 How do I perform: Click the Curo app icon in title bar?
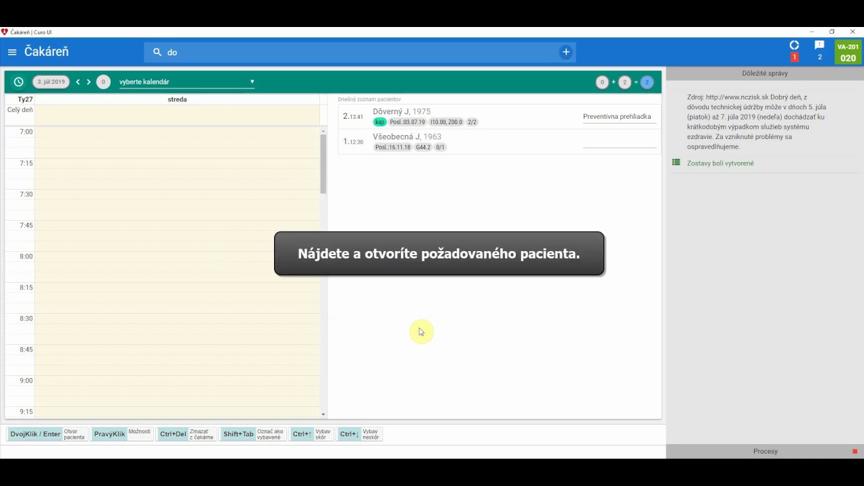pyautogui.click(x=5, y=32)
